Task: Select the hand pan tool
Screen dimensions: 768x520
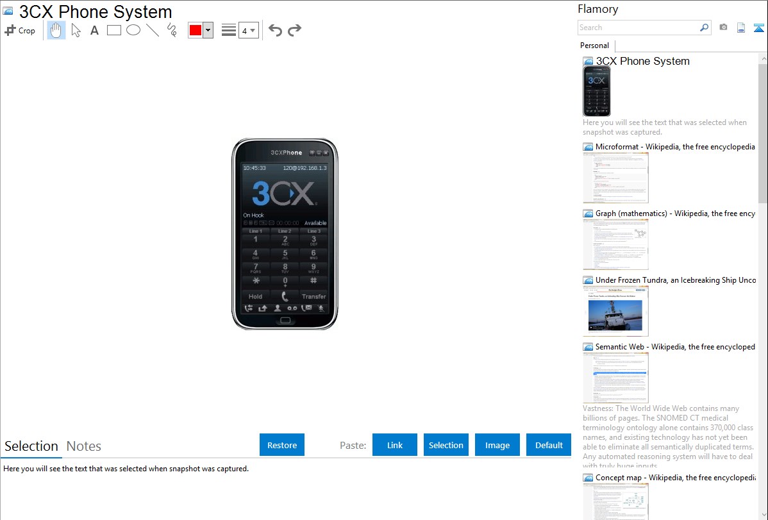Action: [x=56, y=30]
